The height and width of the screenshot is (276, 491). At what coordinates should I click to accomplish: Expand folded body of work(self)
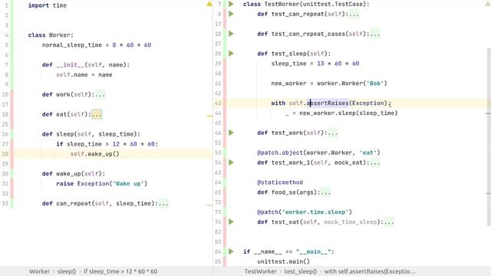101,94
